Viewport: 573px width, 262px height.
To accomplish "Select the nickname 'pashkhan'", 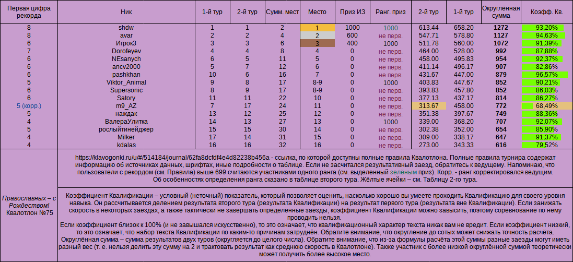I will 126,75.
